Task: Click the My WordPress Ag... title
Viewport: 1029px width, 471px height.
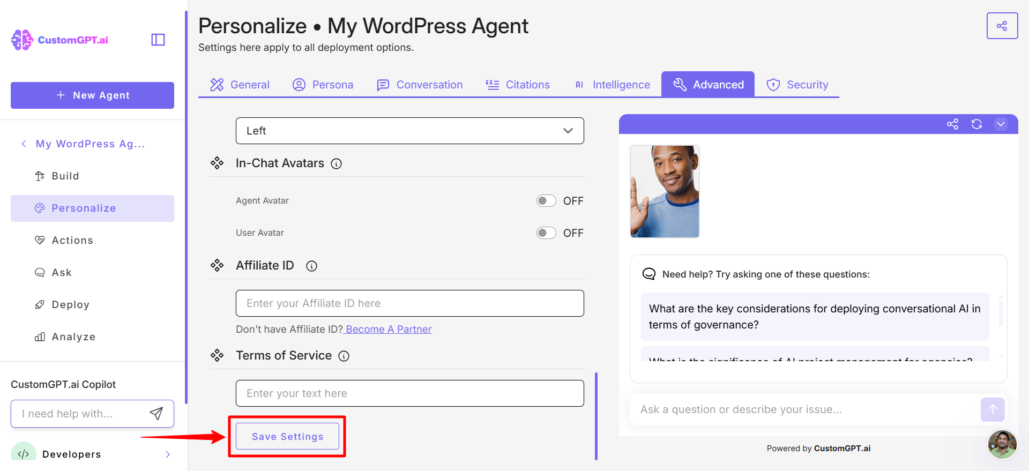Action: tap(90, 144)
